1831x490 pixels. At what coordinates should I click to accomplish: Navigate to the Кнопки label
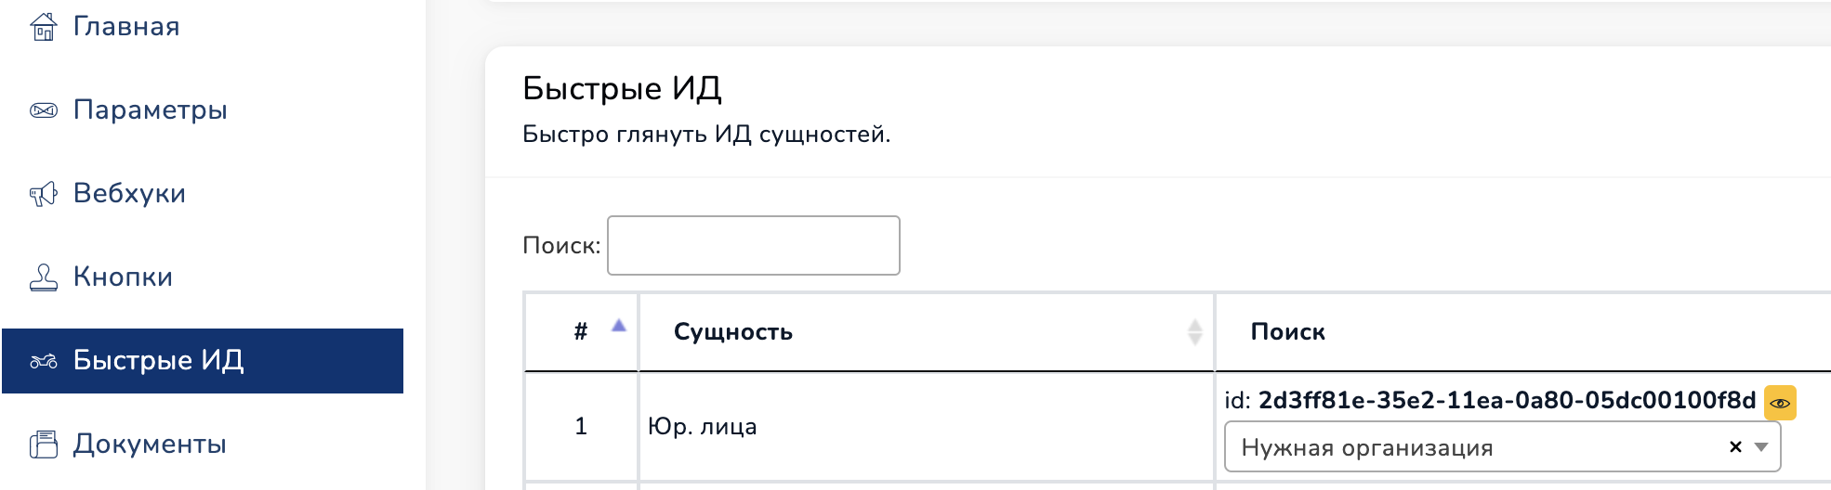(x=123, y=277)
